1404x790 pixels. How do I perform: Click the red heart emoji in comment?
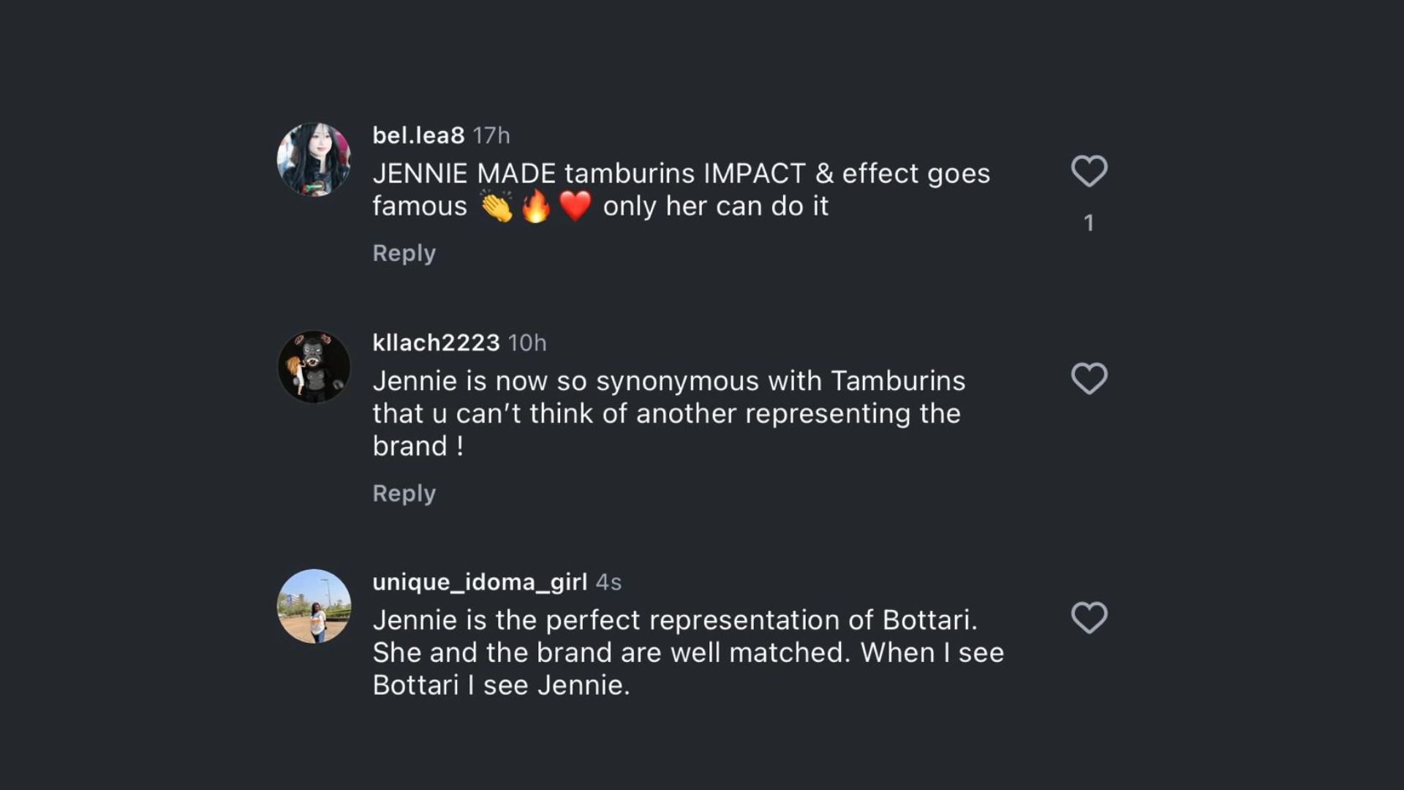pyautogui.click(x=575, y=206)
